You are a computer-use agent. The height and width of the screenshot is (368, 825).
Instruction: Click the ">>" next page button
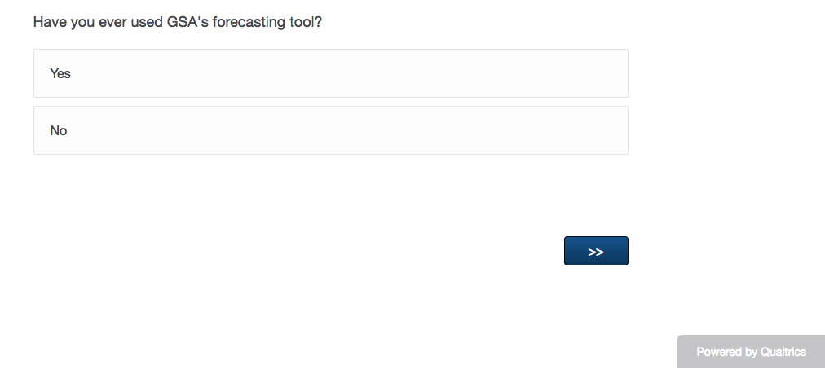[x=596, y=251]
